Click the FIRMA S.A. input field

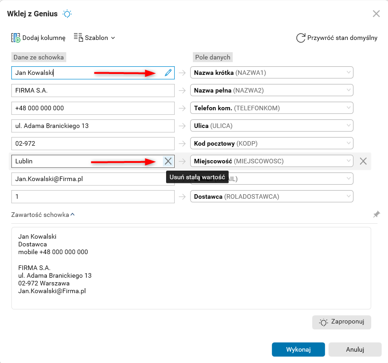(x=93, y=90)
